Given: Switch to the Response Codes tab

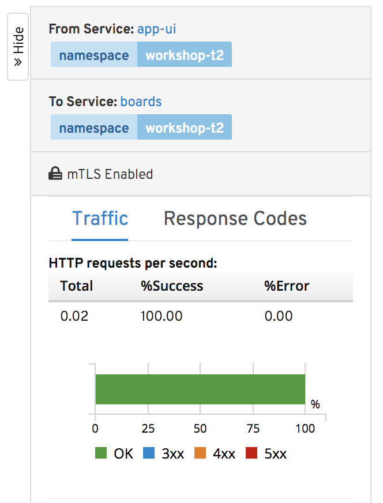Looking at the screenshot, I should pos(235,219).
